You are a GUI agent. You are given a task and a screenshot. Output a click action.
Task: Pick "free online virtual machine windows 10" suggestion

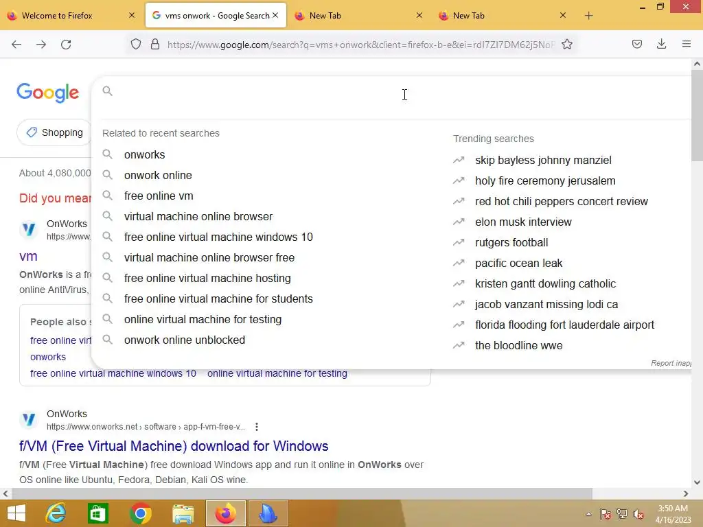[218, 237]
